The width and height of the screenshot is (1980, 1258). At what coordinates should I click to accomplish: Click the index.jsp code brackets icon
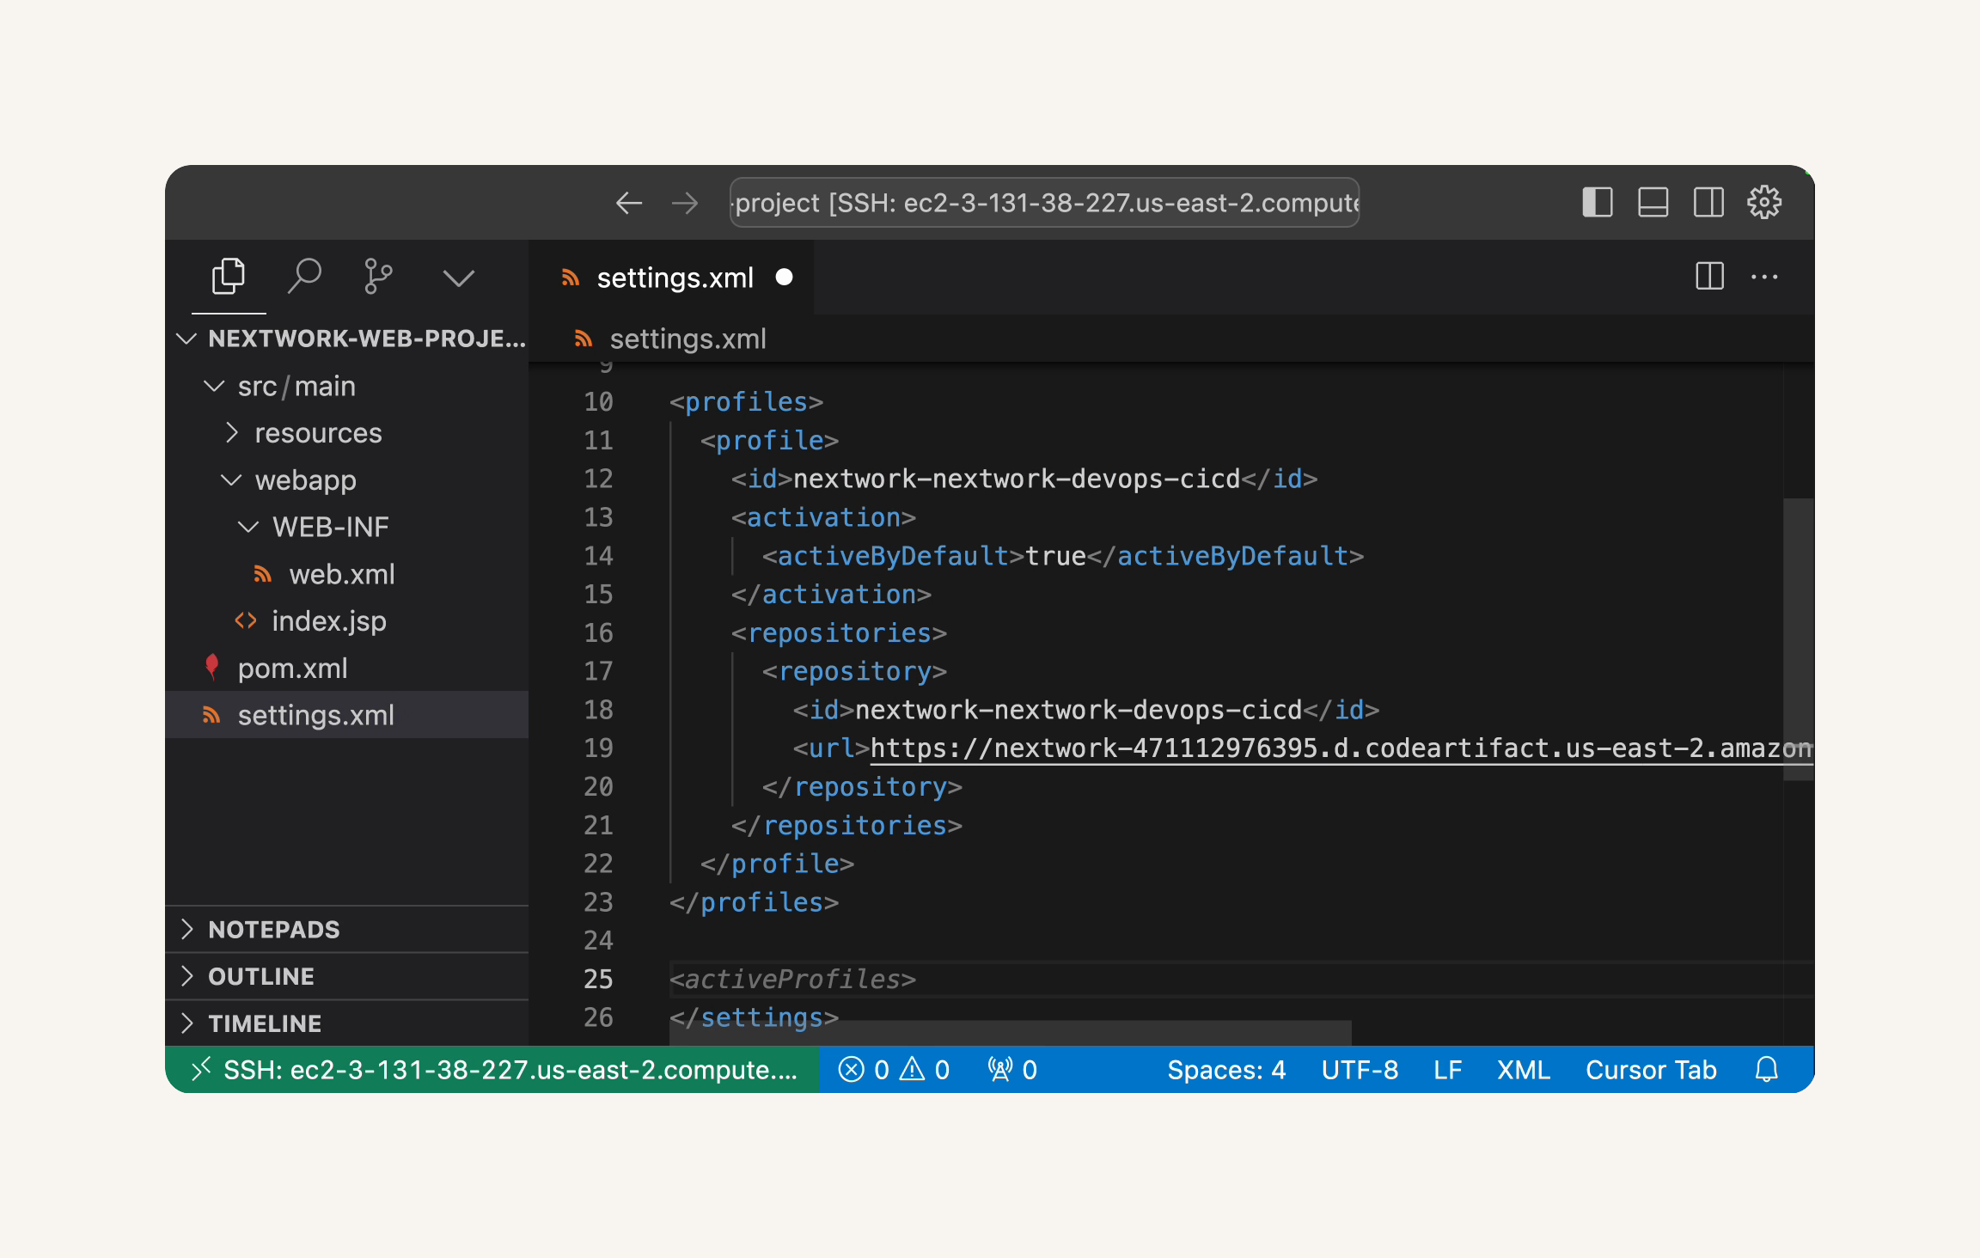pyautogui.click(x=246, y=620)
